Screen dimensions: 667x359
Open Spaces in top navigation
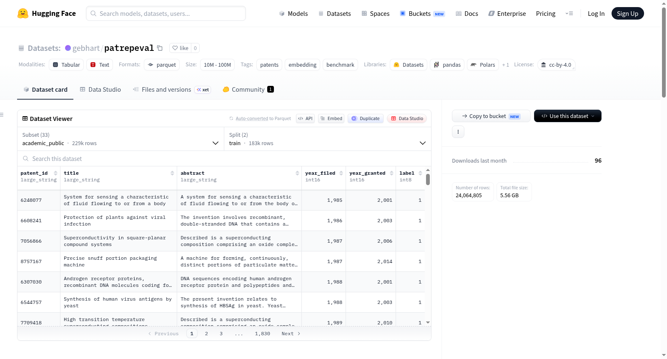pos(376,13)
